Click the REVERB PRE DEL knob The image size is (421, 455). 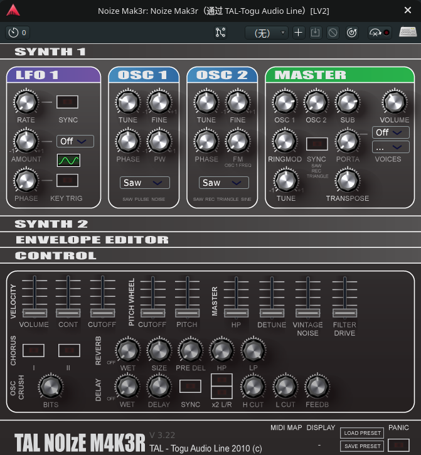[191, 350]
